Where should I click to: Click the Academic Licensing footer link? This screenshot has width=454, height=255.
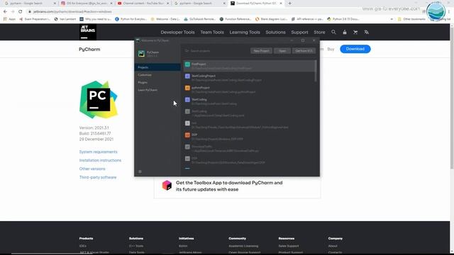tap(243, 246)
